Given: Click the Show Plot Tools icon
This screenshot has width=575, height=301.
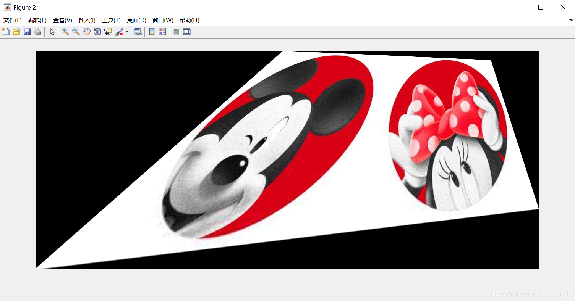Looking at the screenshot, I should point(187,32).
